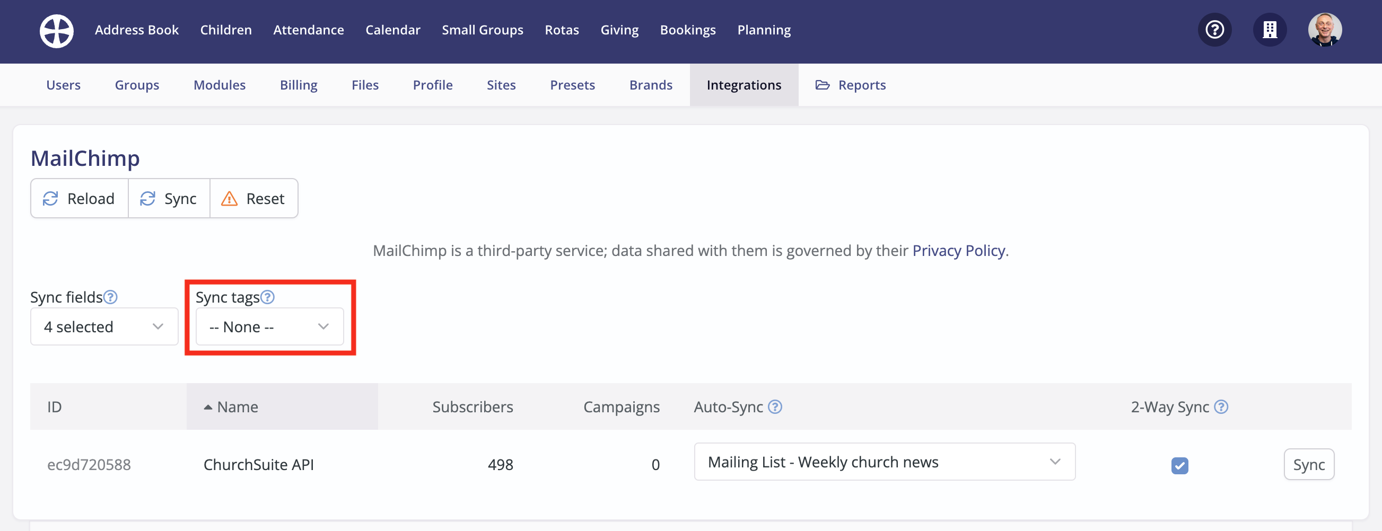Viewport: 1382px width, 531px height.
Task: Go to Rotas module
Action: pyautogui.click(x=562, y=30)
